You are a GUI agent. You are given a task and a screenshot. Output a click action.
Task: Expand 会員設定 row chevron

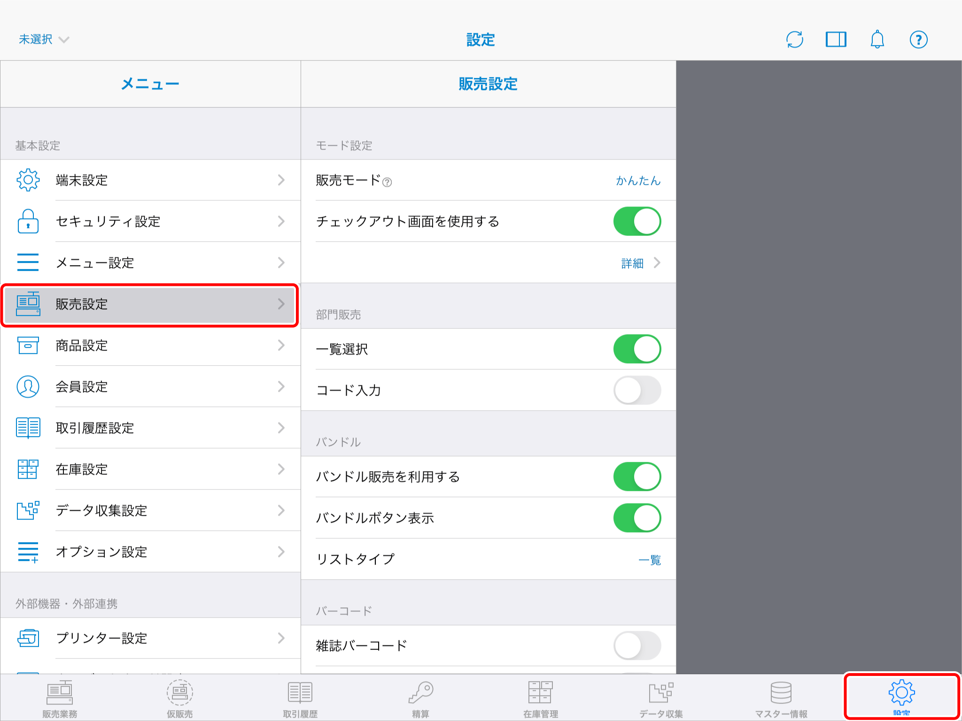tap(281, 386)
